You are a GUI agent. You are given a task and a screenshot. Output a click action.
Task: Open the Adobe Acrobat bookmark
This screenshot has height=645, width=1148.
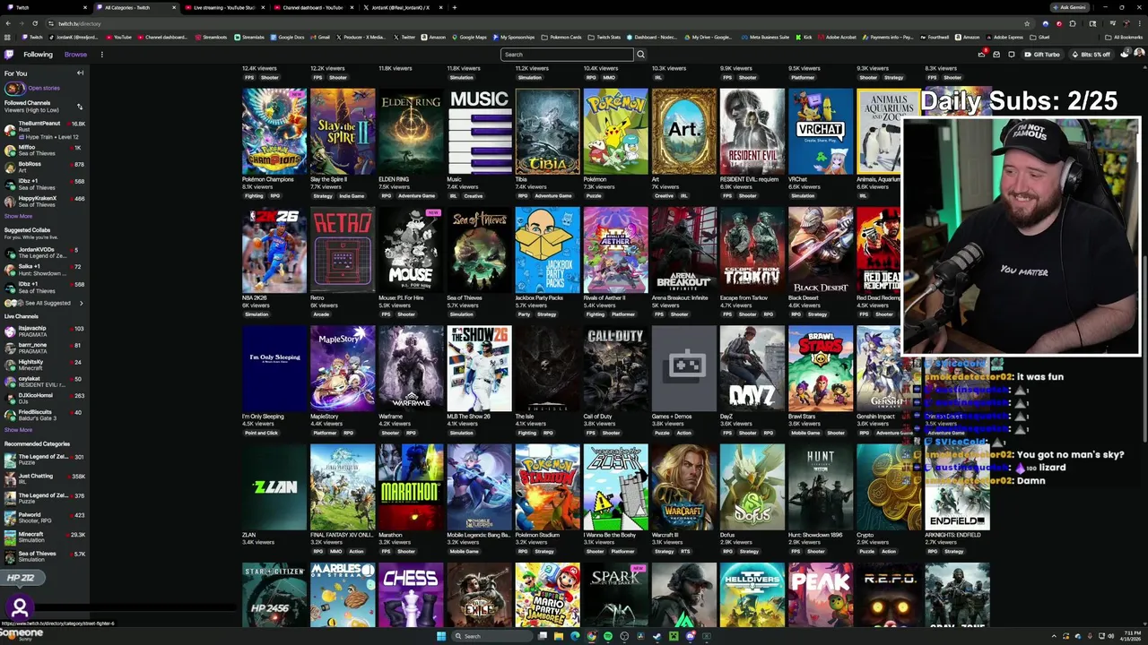[839, 38]
